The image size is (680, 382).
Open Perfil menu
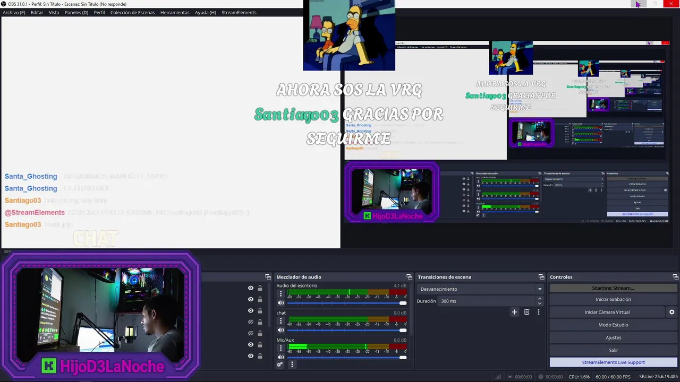99,12
